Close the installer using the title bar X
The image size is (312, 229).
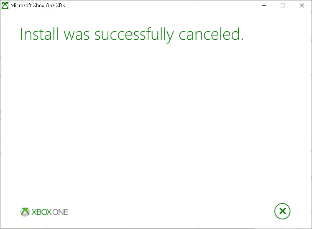[x=302, y=5]
